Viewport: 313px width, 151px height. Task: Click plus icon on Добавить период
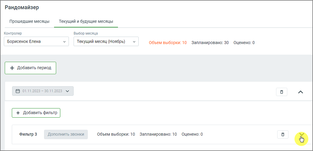(12, 68)
